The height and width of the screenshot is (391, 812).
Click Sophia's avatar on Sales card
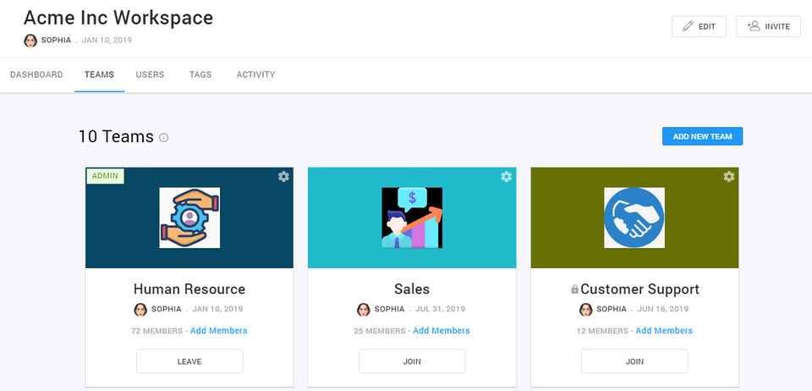[x=364, y=310]
